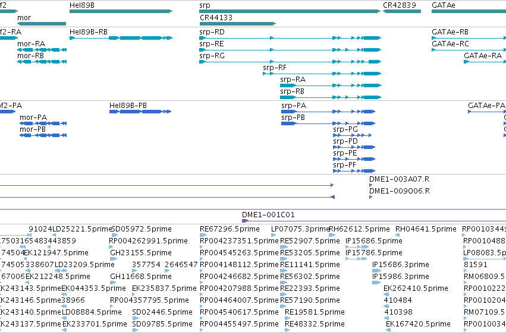Click the IP15686.3prime label
This screenshot has width=506, height=333.
(401, 265)
